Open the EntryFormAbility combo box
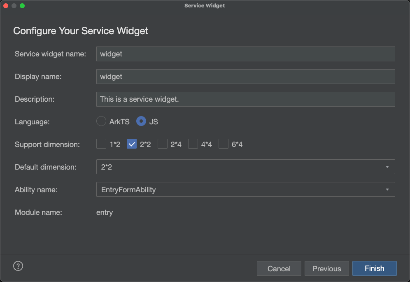The width and height of the screenshot is (410, 282). click(245, 189)
